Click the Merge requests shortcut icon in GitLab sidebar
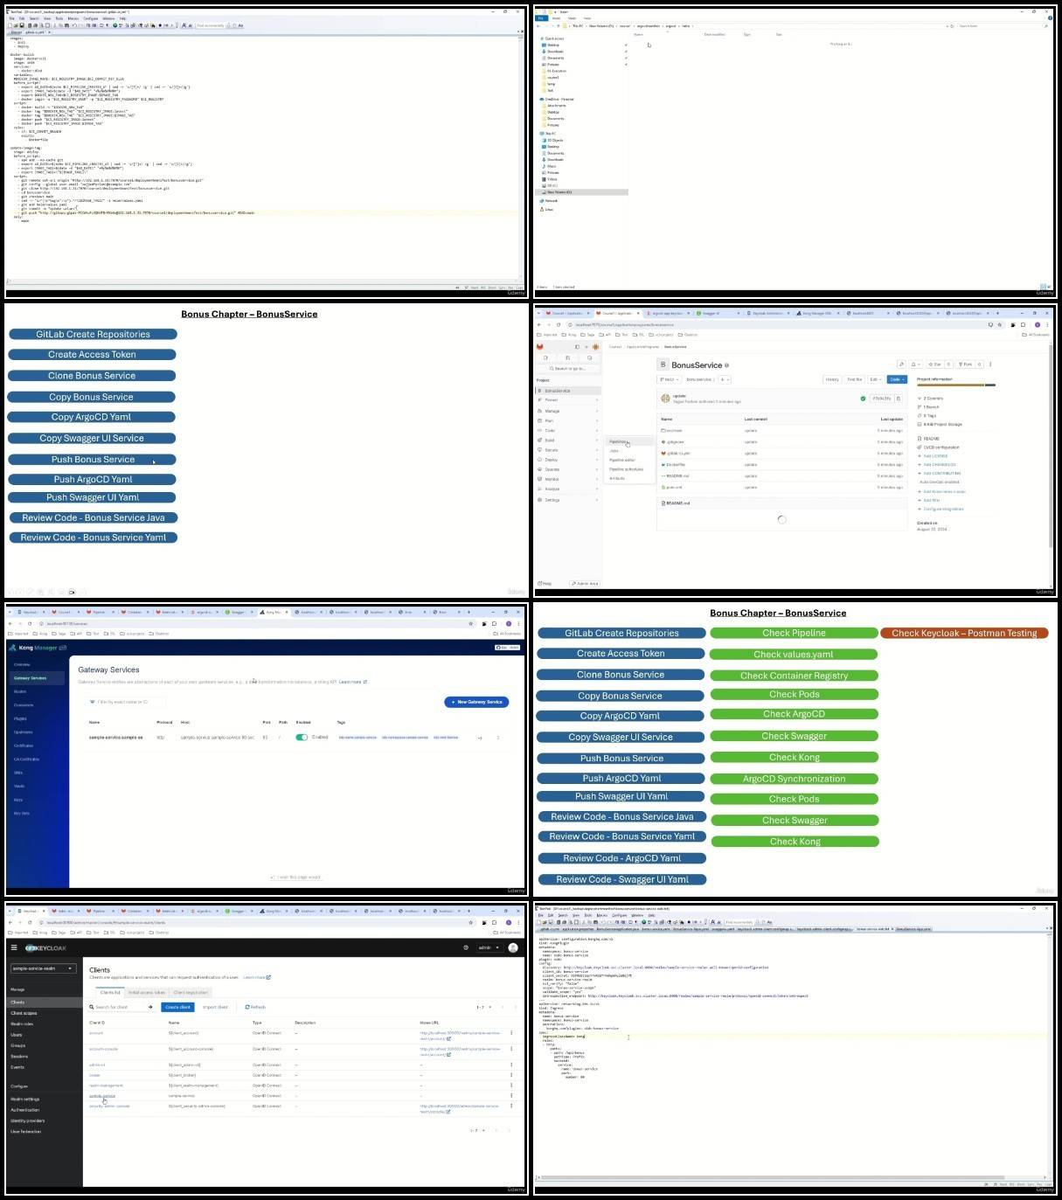The image size is (1062, 1200). [567, 357]
